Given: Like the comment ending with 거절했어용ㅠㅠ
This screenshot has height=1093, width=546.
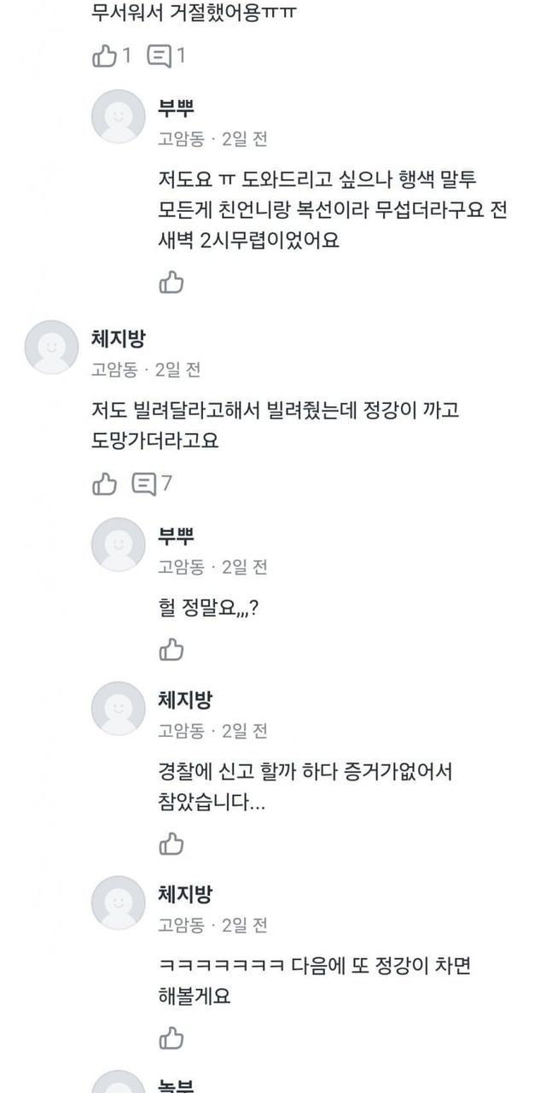Looking at the screenshot, I should [x=104, y=57].
